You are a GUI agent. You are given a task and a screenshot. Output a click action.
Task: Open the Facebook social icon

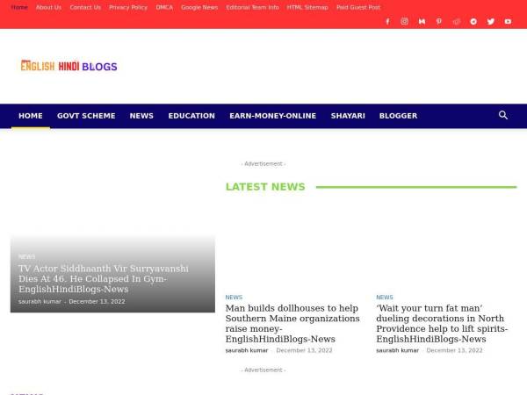point(387,21)
